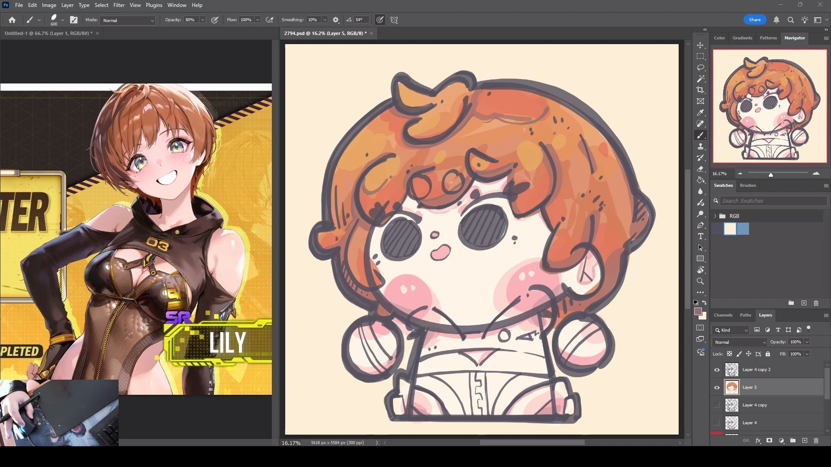Switch to the Untitled-1 document tab

pyautogui.click(x=48, y=33)
